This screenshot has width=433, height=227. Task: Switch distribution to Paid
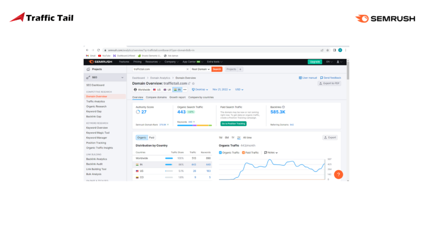point(152,138)
